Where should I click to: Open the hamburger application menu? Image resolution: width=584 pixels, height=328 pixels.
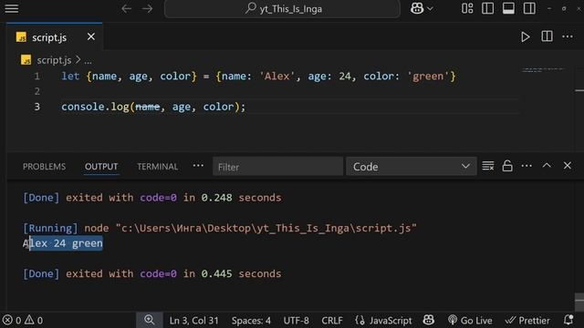pyautogui.click(x=12, y=8)
